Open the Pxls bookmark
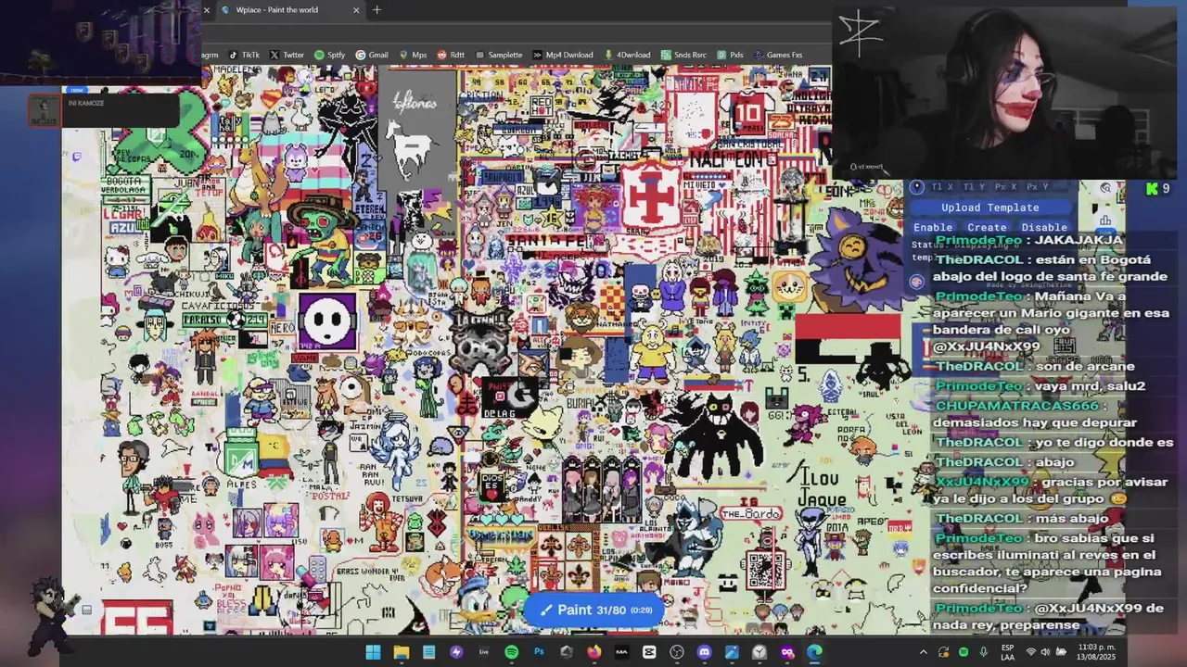The image size is (1187, 667). coord(730,55)
